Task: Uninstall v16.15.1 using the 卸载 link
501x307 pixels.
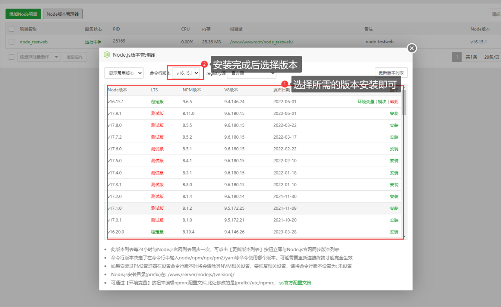Action: [395, 101]
